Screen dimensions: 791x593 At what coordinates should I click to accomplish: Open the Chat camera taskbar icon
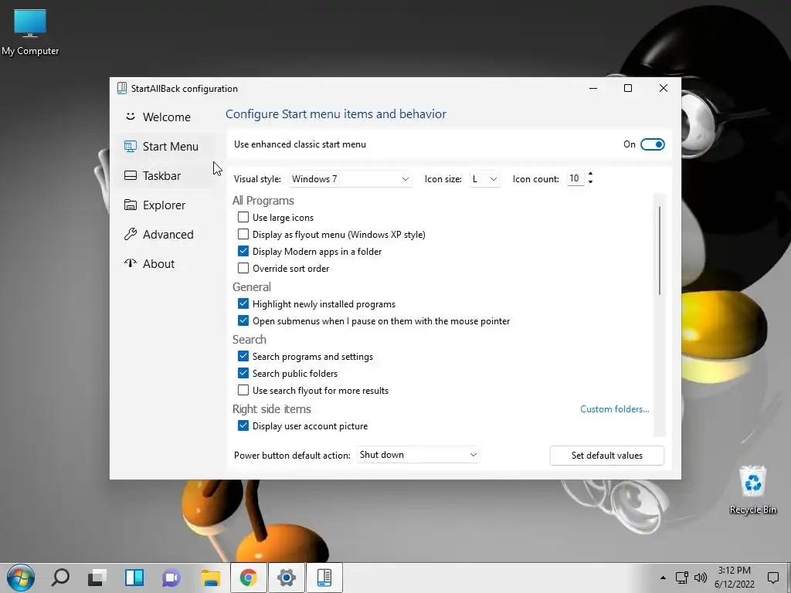click(x=171, y=578)
